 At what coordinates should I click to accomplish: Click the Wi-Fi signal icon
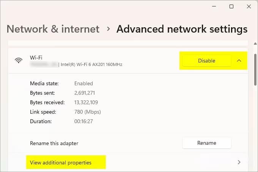point(19,61)
